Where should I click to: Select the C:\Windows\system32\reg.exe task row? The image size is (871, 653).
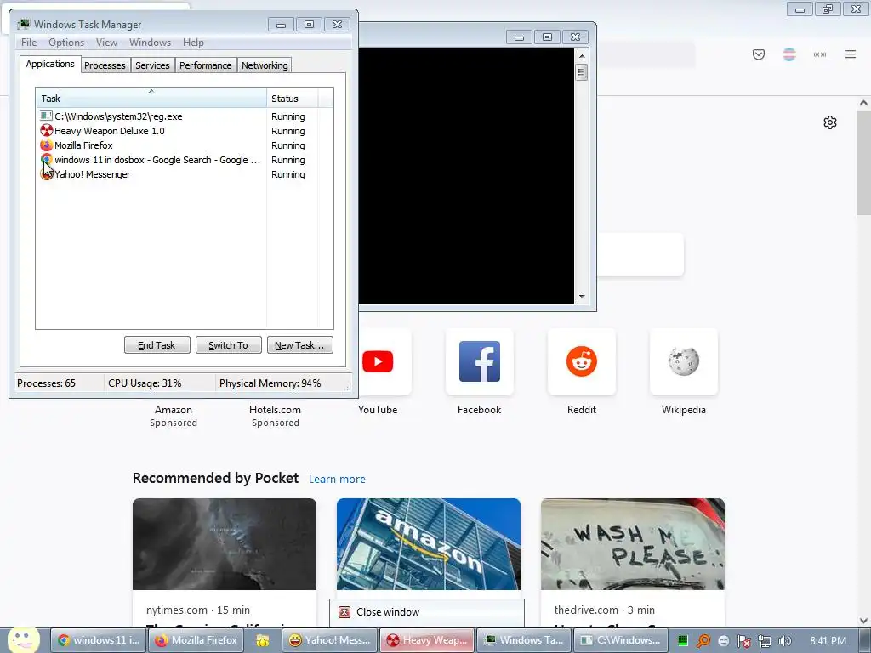point(185,116)
